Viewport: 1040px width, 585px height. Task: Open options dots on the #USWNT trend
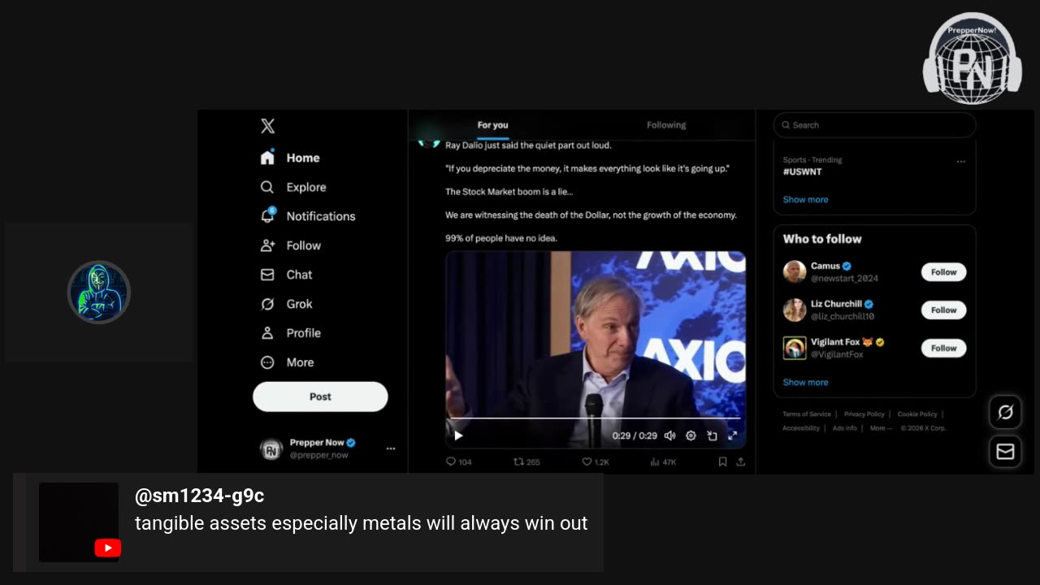coord(961,162)
